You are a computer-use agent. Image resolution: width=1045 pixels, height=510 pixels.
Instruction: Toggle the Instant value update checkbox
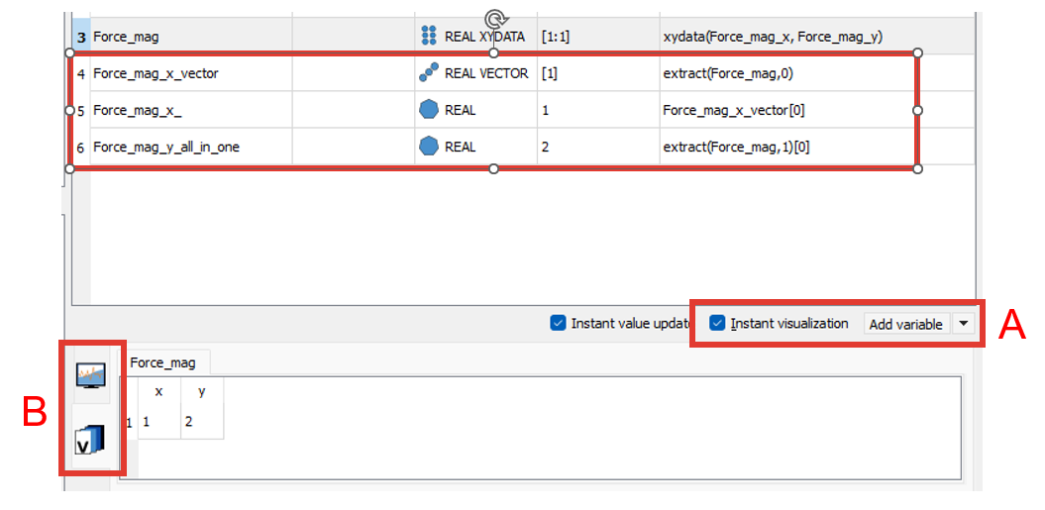pos(559,323)
